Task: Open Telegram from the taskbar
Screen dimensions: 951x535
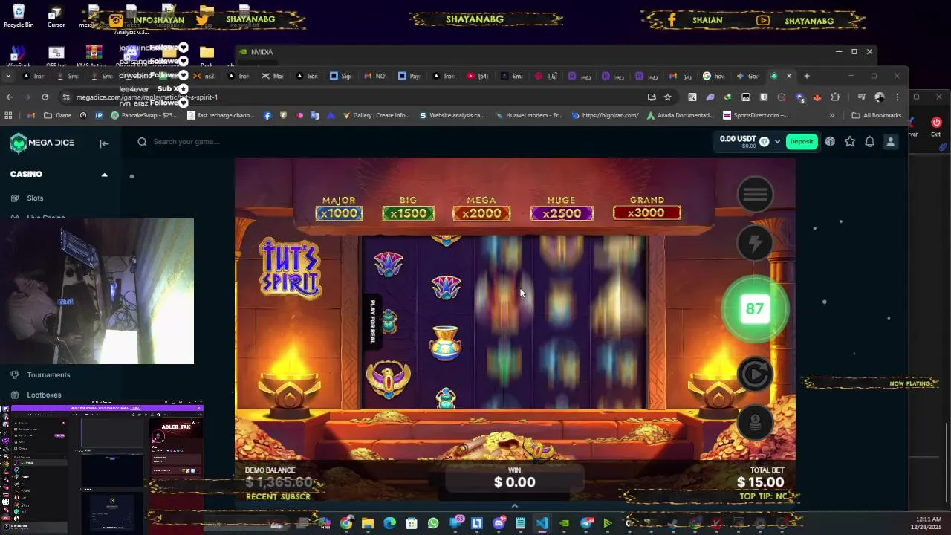Action: point(586,523)
